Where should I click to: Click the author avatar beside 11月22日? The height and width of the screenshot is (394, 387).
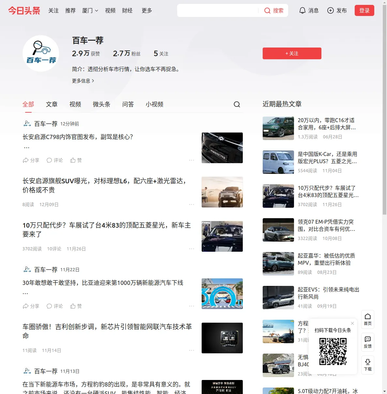[27, 270]
